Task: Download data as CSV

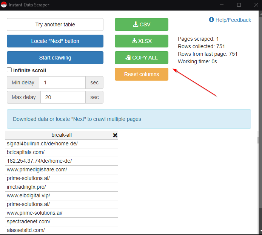Action: tap(141, 24)
